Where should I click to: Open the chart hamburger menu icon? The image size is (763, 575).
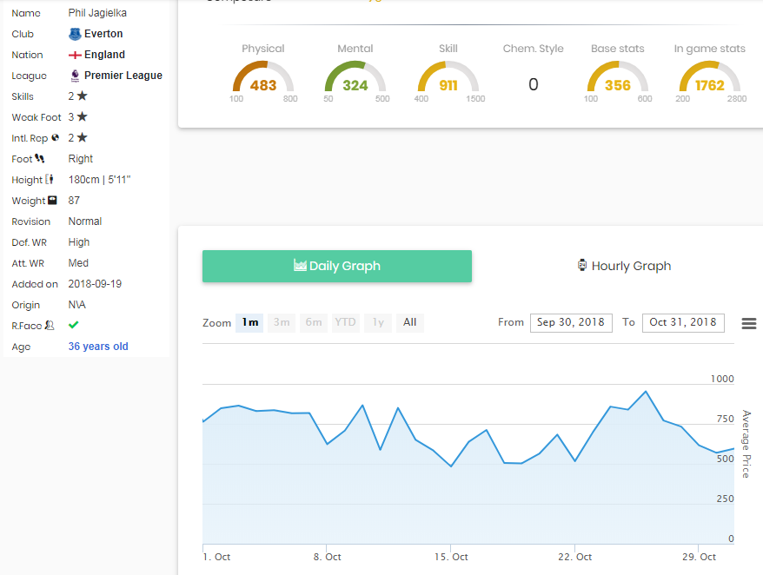click(x=748, y=323)
